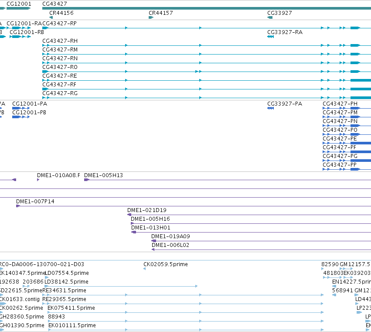Select clone DME1-013H01

[151, 228]
